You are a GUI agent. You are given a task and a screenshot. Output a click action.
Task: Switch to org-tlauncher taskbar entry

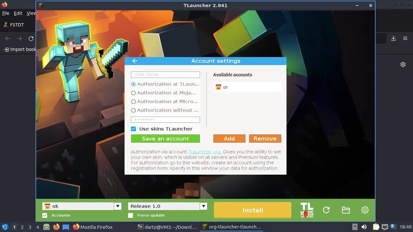pos(231,227)
